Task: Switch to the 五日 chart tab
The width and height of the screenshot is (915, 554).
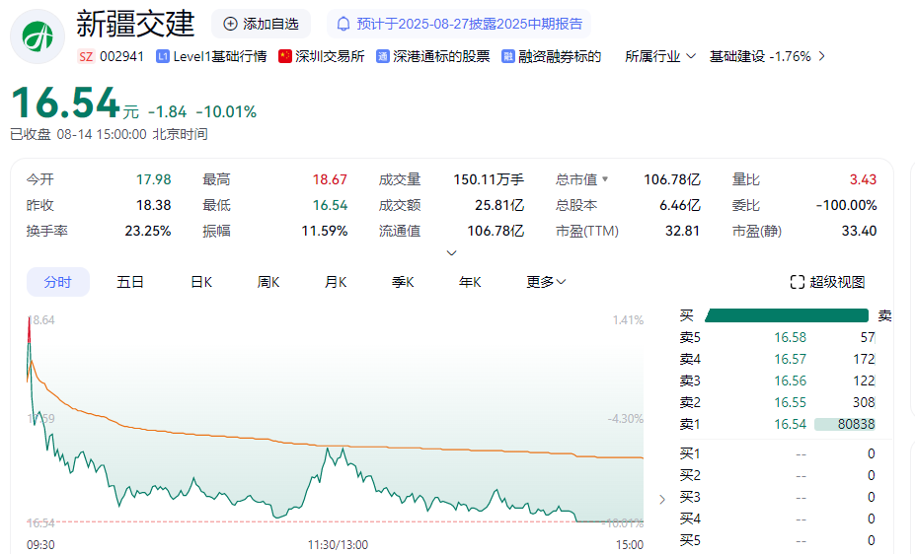Action: point(129,282)
